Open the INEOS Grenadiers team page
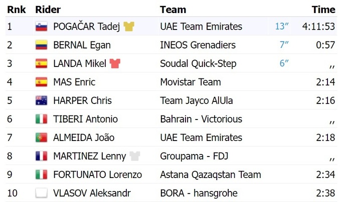Screen dimensions: 341x202 pos(198,45)
